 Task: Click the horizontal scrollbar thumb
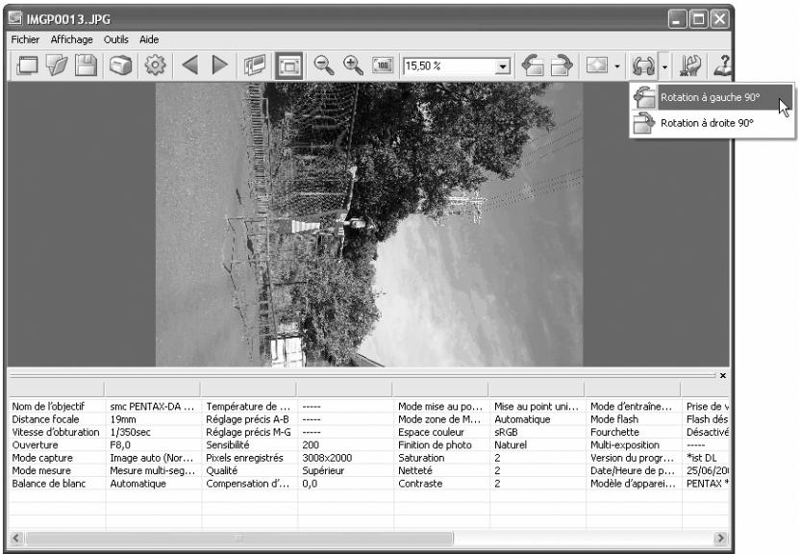[x=238, y=538]
